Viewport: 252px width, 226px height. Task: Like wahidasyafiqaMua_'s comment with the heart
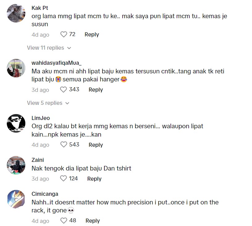(x=64, y=90)
